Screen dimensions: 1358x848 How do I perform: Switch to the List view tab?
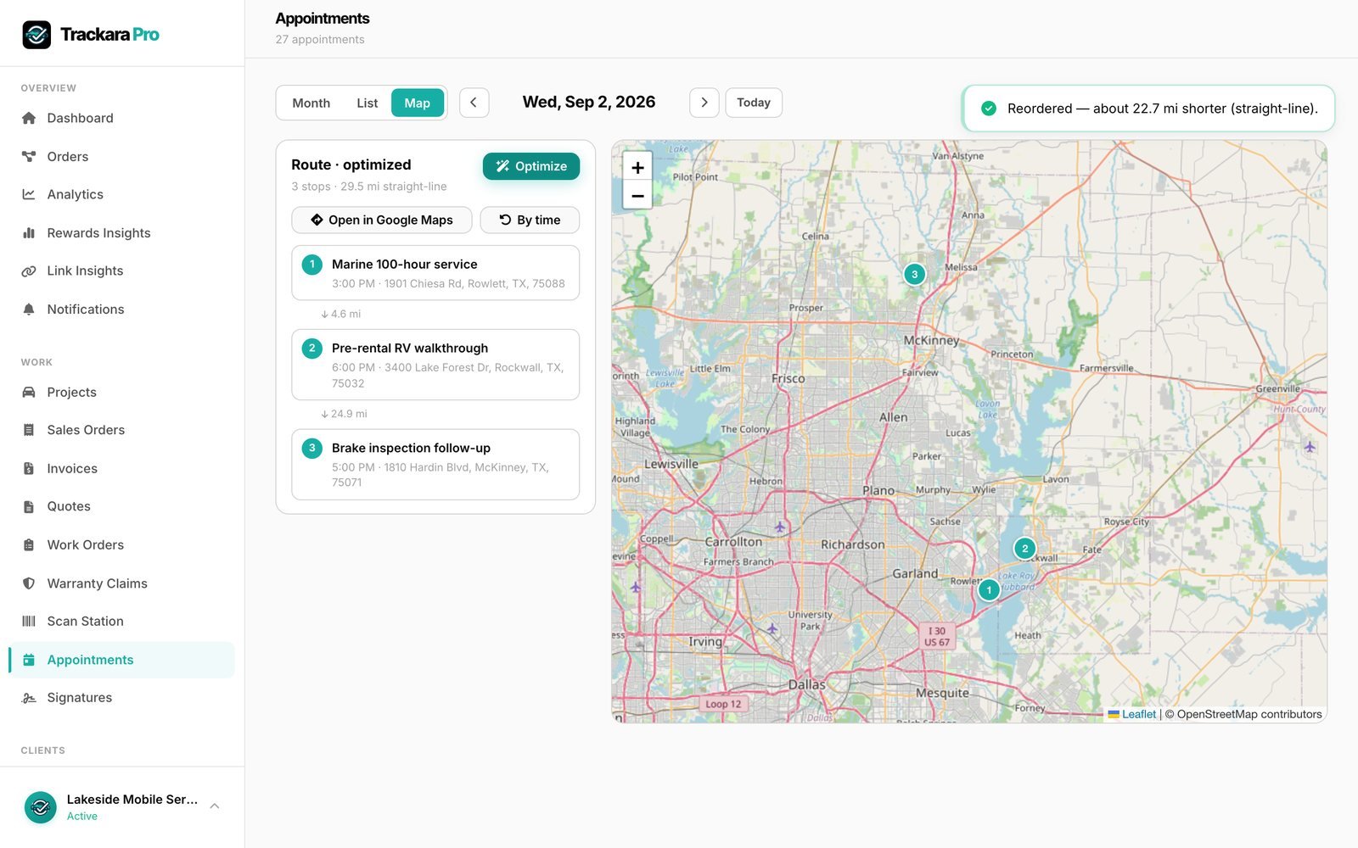coord(367,103)
